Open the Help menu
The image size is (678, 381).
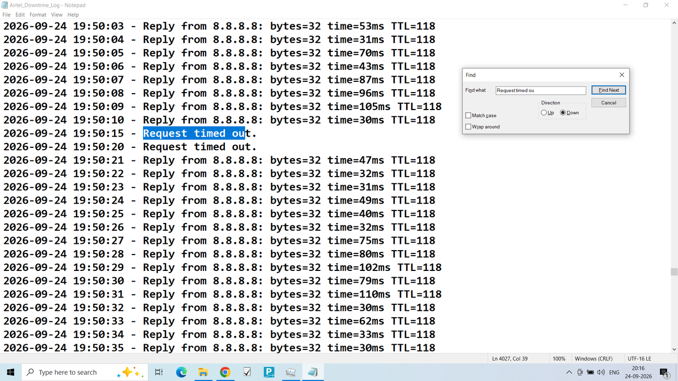(73, 15)
